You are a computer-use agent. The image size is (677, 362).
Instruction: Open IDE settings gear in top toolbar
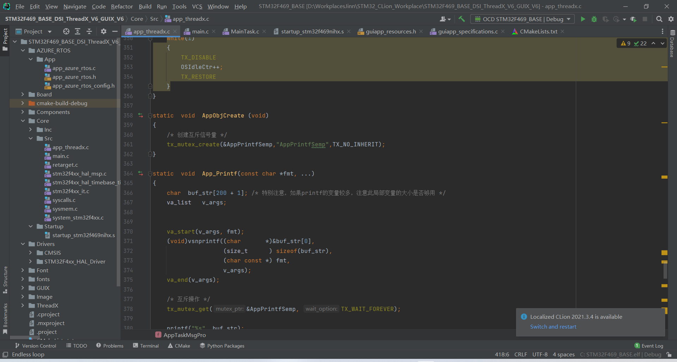(671, 19)
